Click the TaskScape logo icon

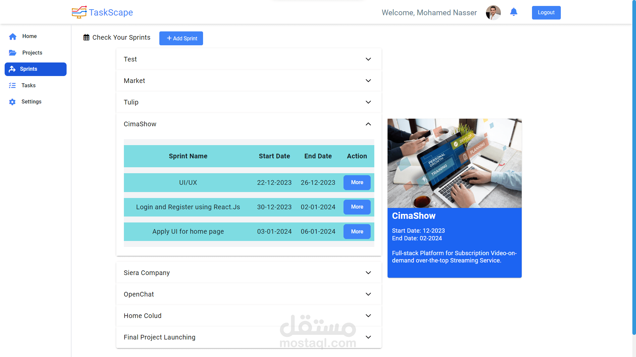pyautogui.click(x=78, y=12)
